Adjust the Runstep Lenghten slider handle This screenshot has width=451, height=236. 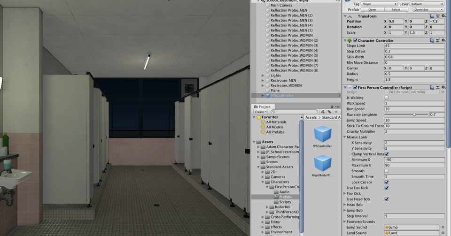pos(414,114)
